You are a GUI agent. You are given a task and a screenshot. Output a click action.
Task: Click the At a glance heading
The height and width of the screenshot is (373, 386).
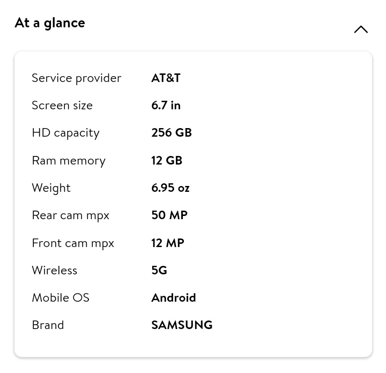click(50, 23)
